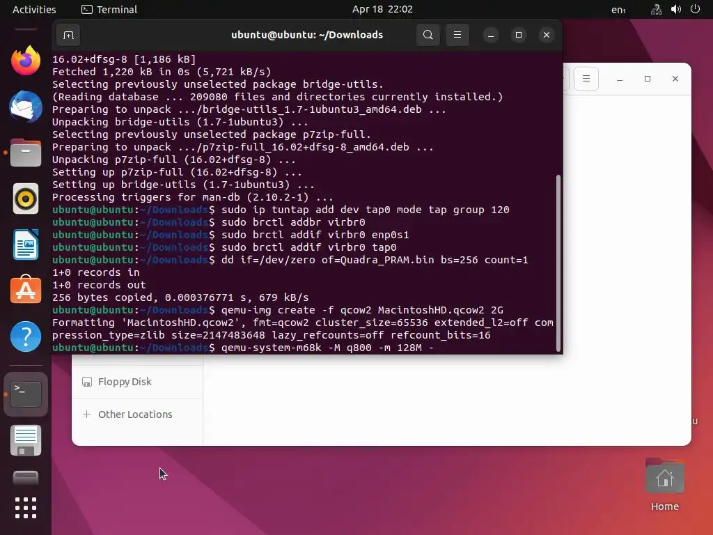The height and width of the screenshot is (535, 713).
Task: Maximize the Files window
Action: click(x=648, y=79)
